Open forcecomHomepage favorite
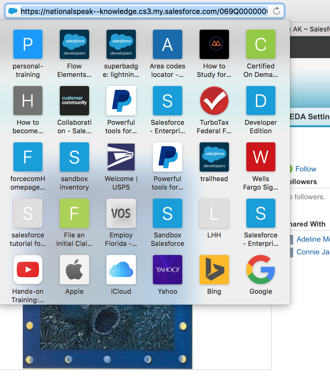Screen dimensions: 330x387 28,157
